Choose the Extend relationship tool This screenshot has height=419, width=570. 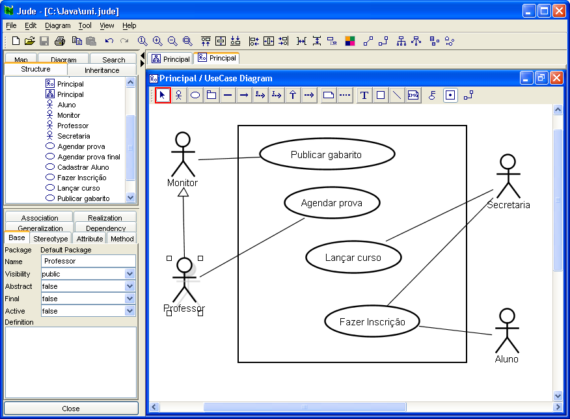coord(260,95)
